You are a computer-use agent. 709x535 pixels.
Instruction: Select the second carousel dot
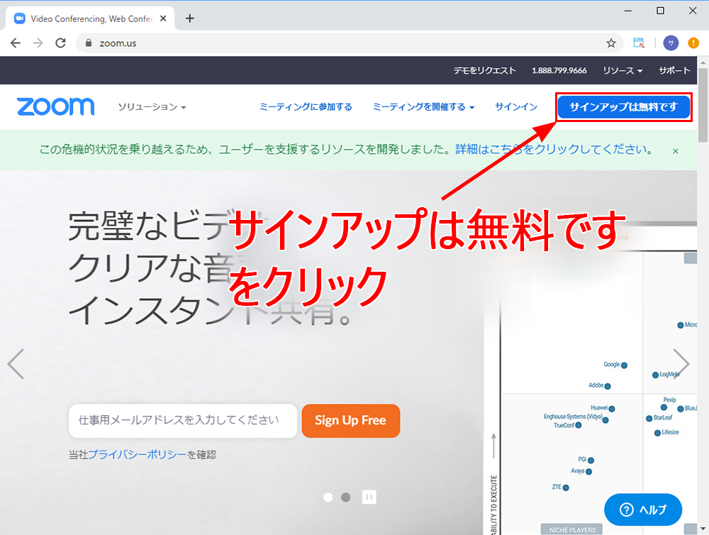tap(345, 497)
